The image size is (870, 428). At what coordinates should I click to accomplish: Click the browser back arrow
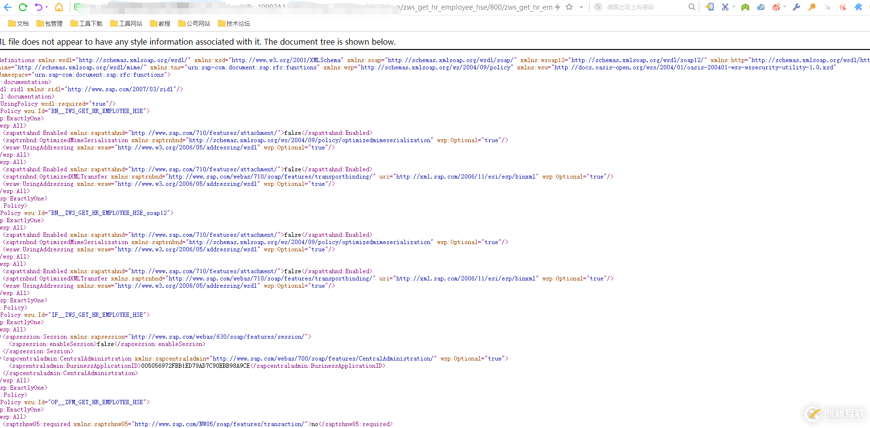(x=8, y=7)
